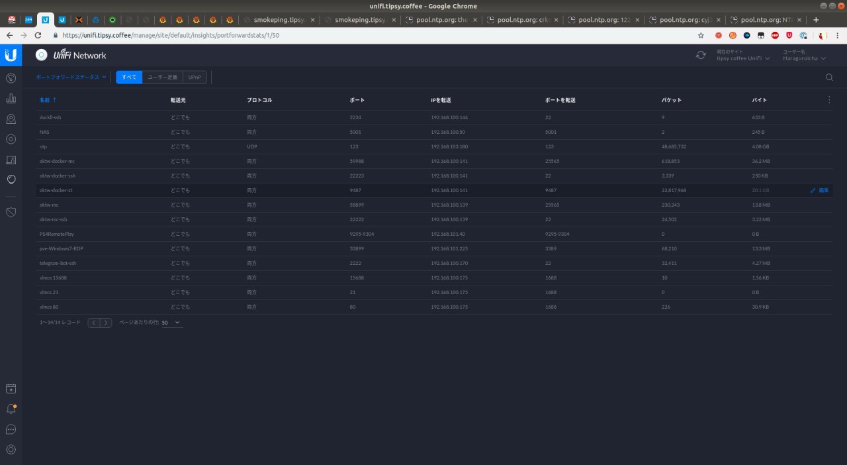Open a new Chrome tab with plus

tap(816, 20)
